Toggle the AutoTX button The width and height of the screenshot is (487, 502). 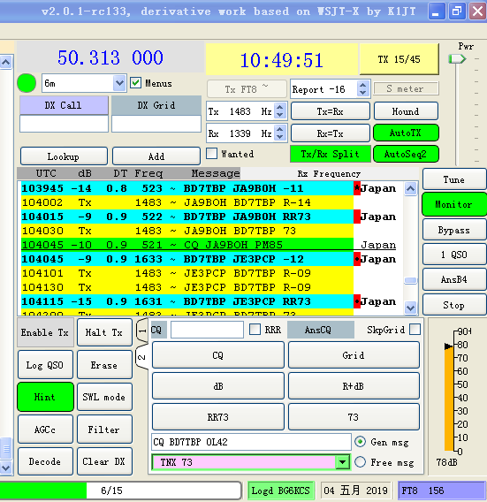[x=406, y=133]
